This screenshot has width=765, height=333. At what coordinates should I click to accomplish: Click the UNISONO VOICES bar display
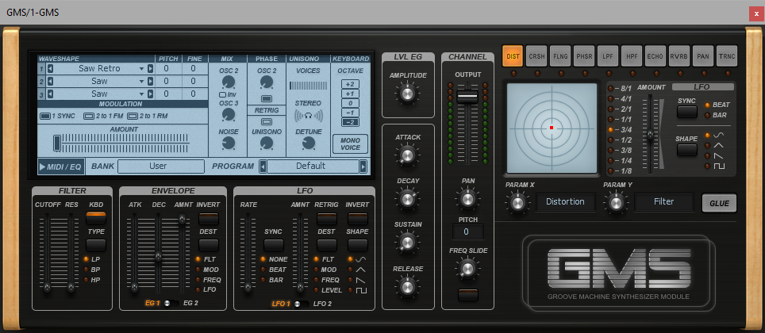308,86
